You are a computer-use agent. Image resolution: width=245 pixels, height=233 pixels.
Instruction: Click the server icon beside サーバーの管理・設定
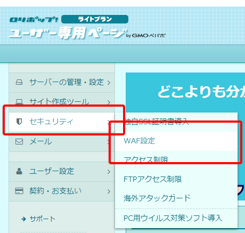pyautogui.click(x=19, y=83)
